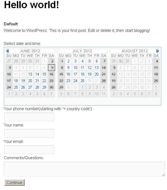Open the Hello world! post title

(x=31, y=5)
